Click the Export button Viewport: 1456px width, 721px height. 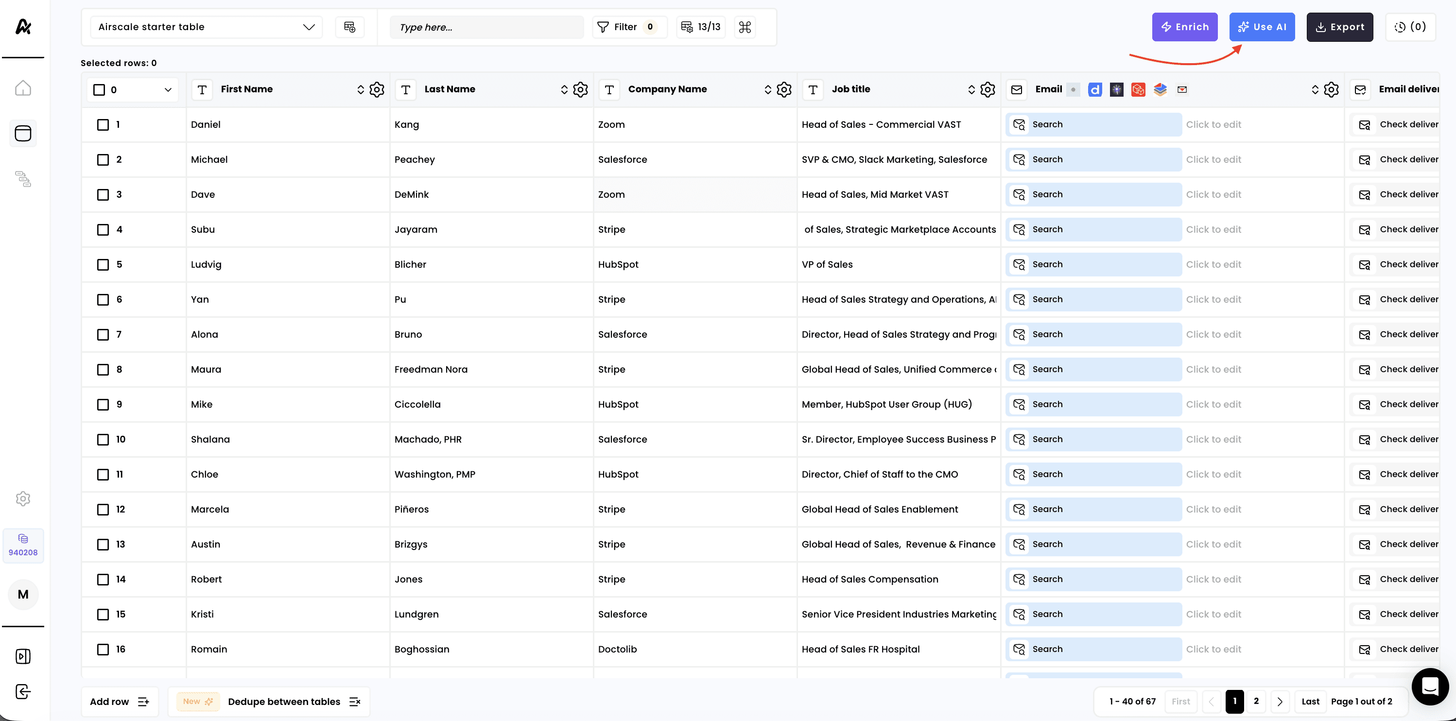click(1339, 27)
